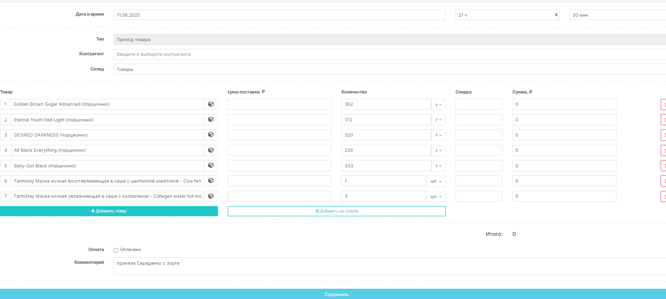The height and width of the screenshot is (299, 666).
Task: Click the box icon in row 6 Farmstay Cica mask
Action: (211, 181)
